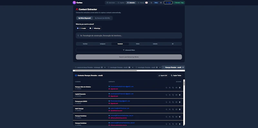Delete the contato@financasfemininas row
The width and height of the screenshot is (258, 128).
coord(180,117)
